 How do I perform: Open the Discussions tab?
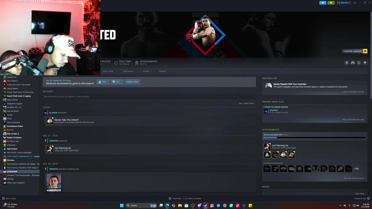pyautogui.click(x=128, y=71)
